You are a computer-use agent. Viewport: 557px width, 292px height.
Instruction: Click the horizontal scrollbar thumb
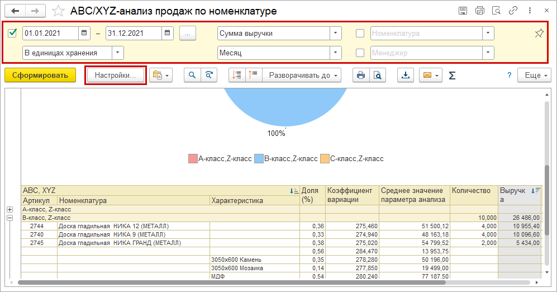click(232, 282)
